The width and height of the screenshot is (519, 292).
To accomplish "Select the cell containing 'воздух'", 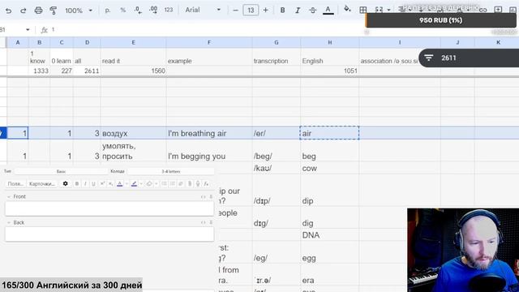I will pos(133,133).
